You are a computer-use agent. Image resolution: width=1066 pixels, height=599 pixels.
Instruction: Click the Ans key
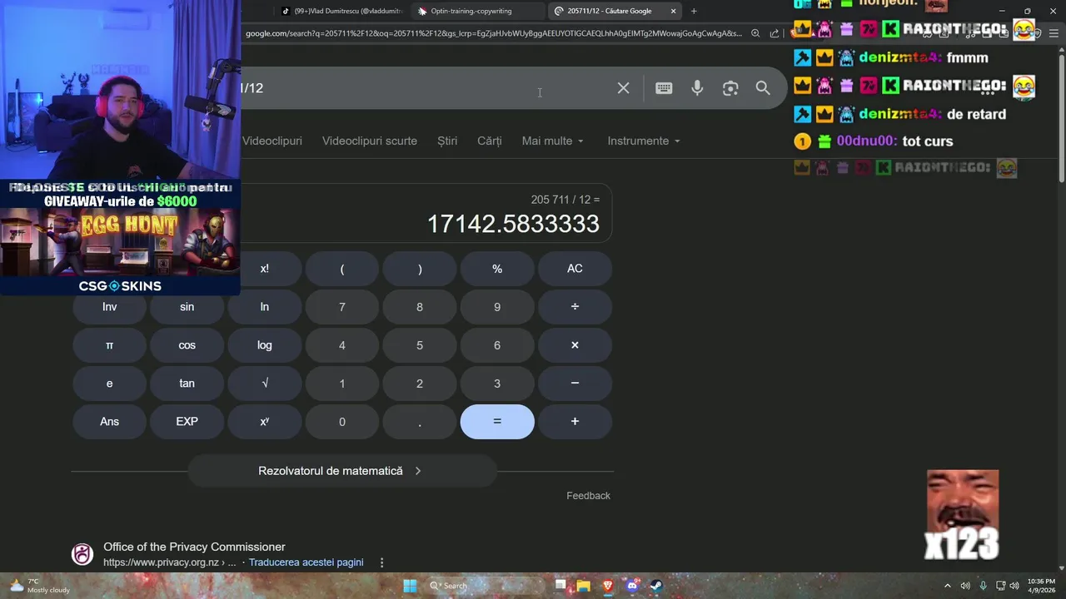[x=109, y=422]
